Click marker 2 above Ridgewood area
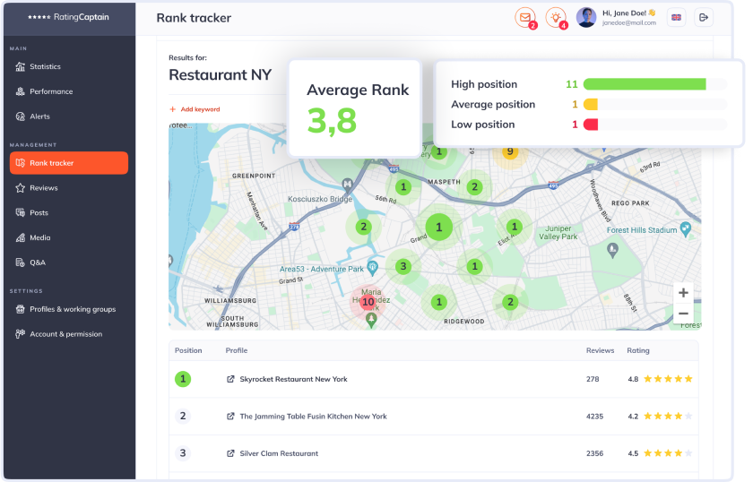The height and width of the screenshot is (482, 753). pos(510,302)
